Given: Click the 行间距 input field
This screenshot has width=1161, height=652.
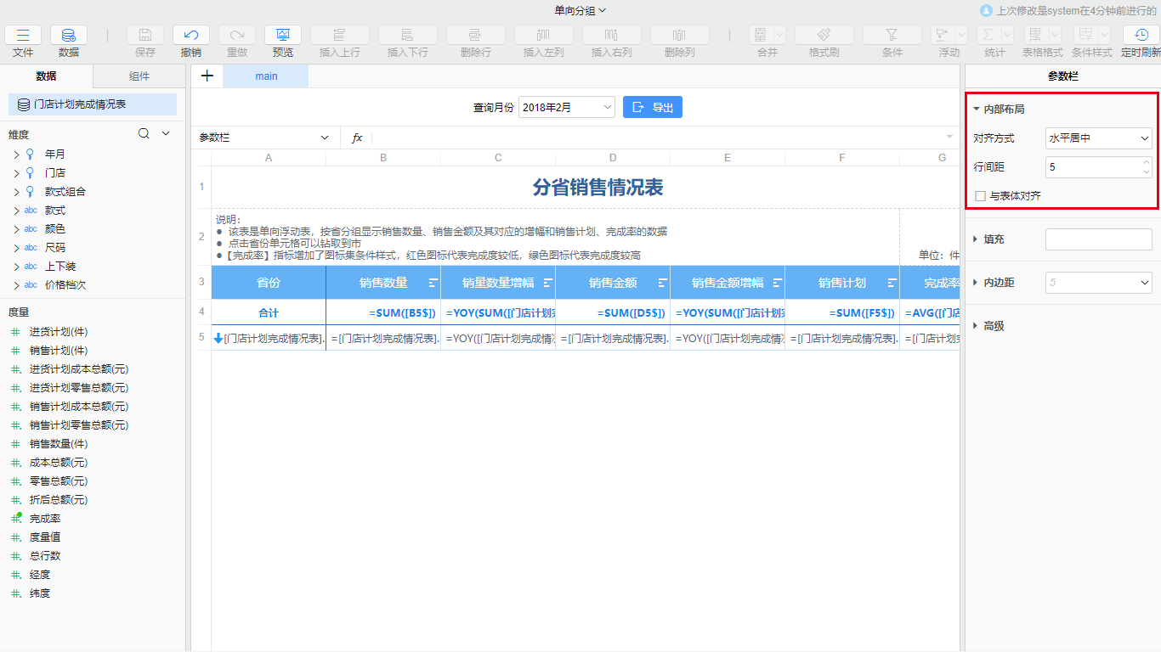Looking at the screenshot, I should (x=1093, y=167).
